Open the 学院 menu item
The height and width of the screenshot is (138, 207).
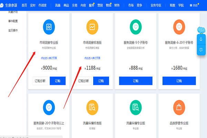point(181,5)
